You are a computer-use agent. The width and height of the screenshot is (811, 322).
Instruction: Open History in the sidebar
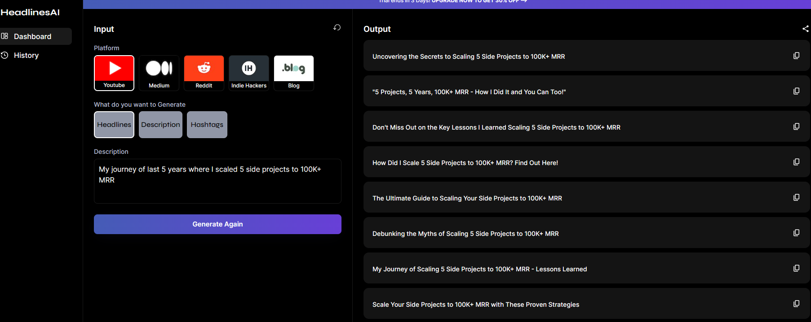(26, 55)
